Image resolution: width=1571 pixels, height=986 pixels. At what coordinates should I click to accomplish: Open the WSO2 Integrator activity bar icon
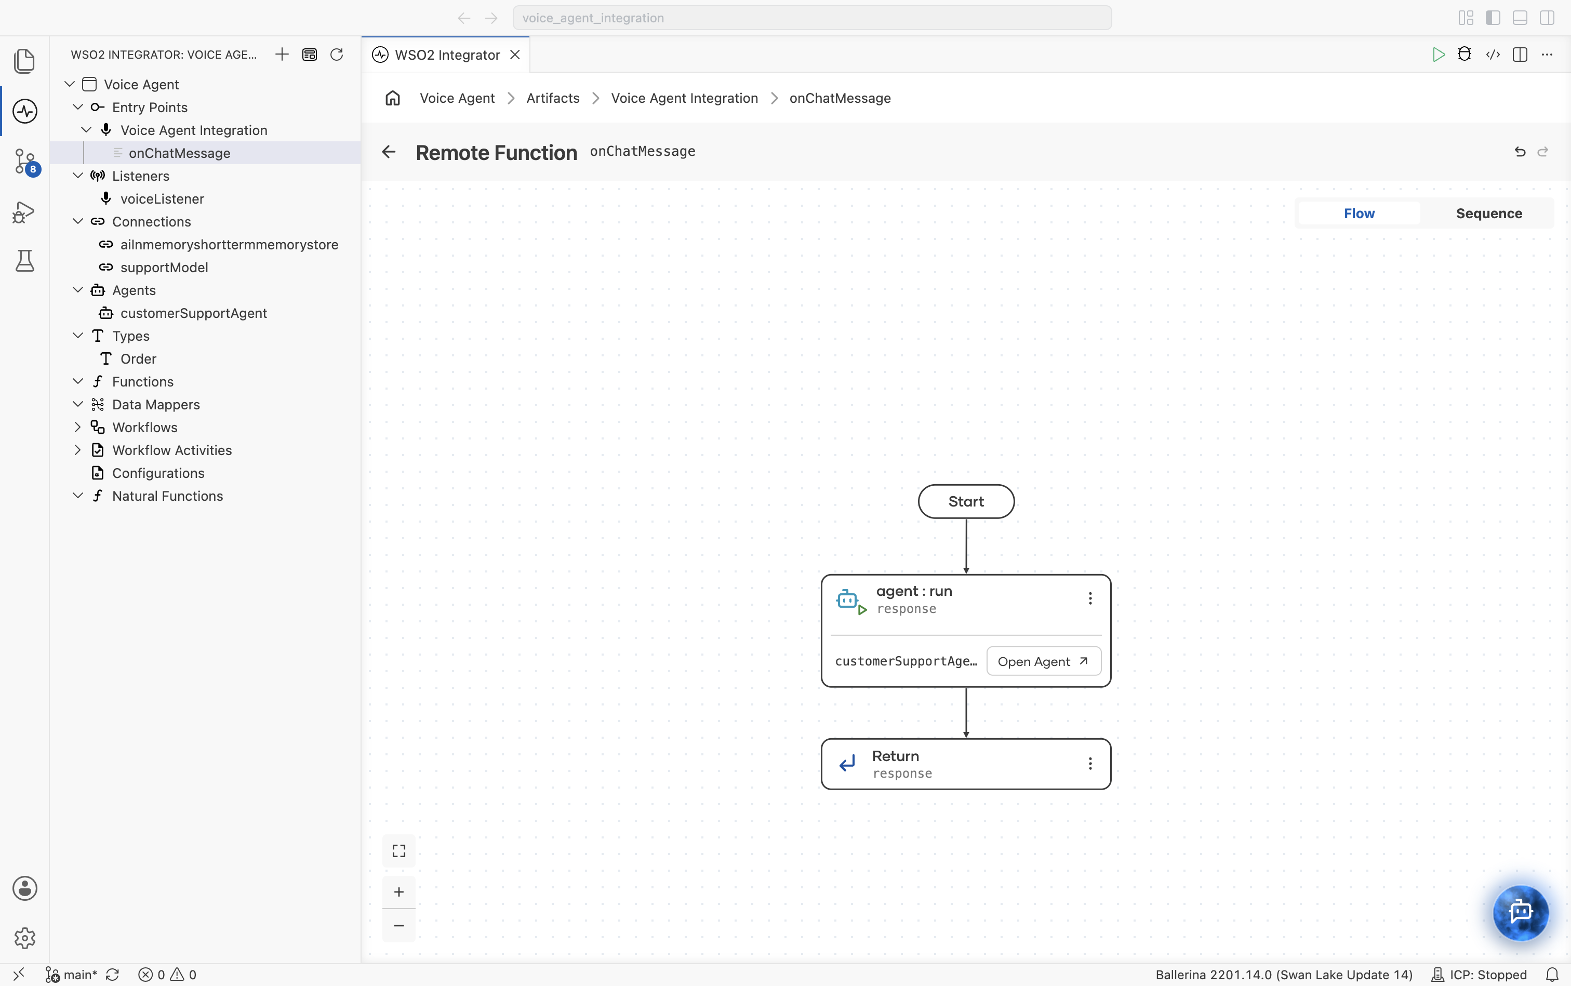[x=25, y=111]
